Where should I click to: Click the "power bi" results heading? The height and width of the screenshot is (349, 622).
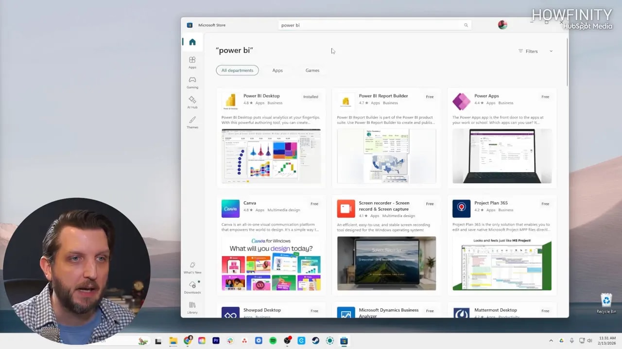point(234,50)
